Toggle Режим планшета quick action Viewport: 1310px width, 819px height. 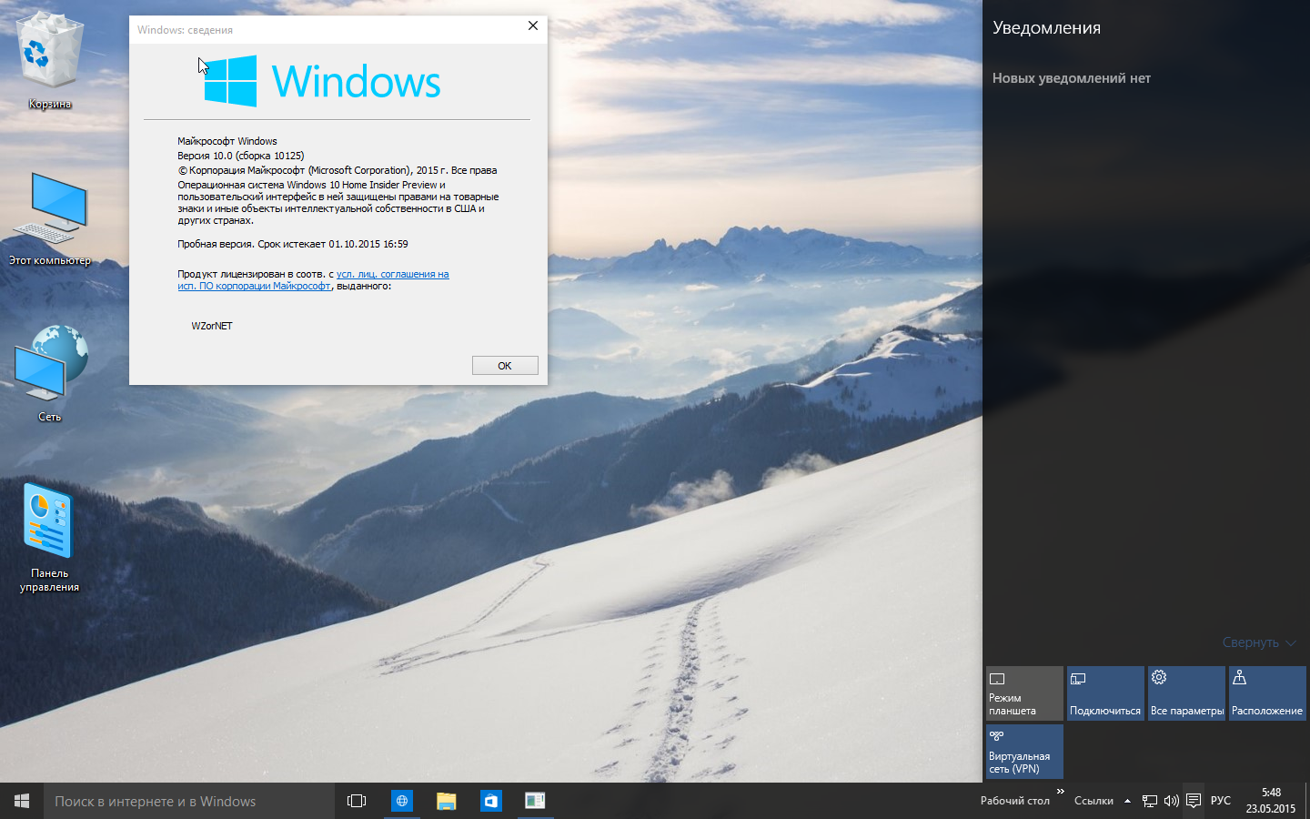(1024, 693)
